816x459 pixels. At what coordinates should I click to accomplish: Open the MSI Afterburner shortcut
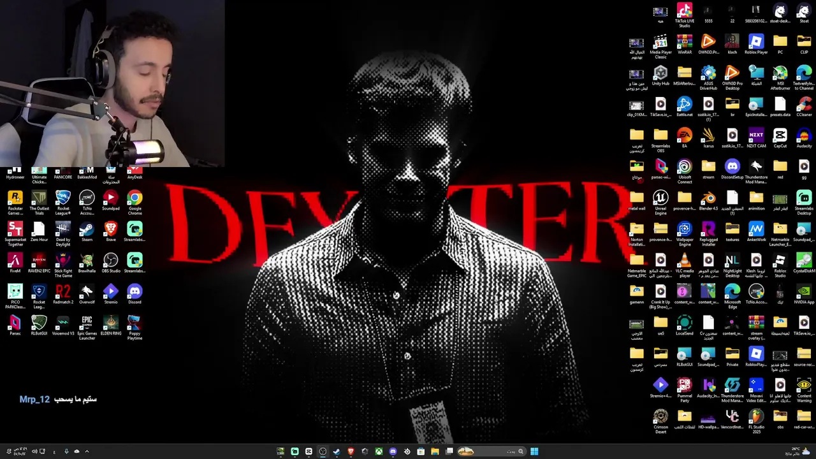tap(780, 78)
